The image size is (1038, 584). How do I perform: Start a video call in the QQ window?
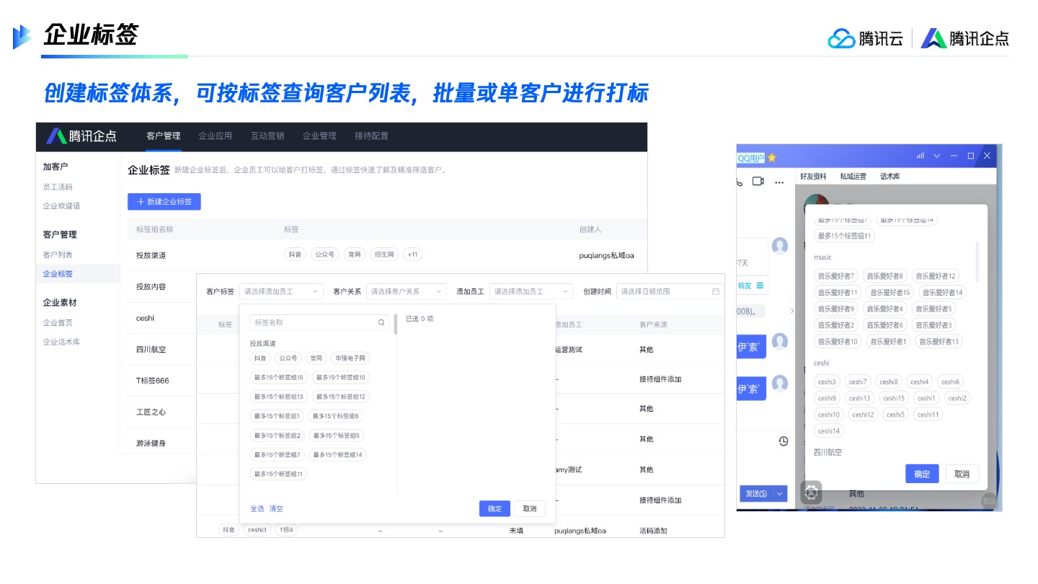(758, 181)
